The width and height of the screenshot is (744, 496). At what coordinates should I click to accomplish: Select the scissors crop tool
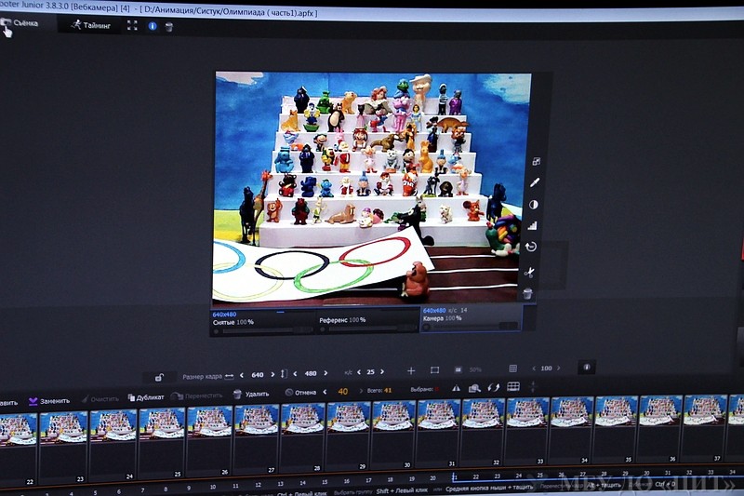(x=529, y=272)
